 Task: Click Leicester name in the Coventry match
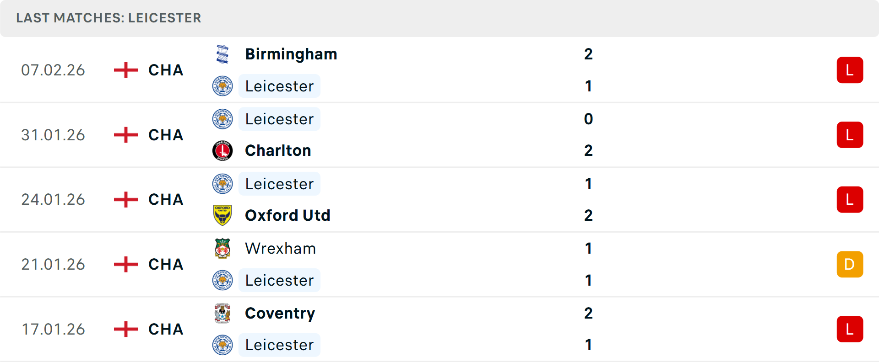279,345
